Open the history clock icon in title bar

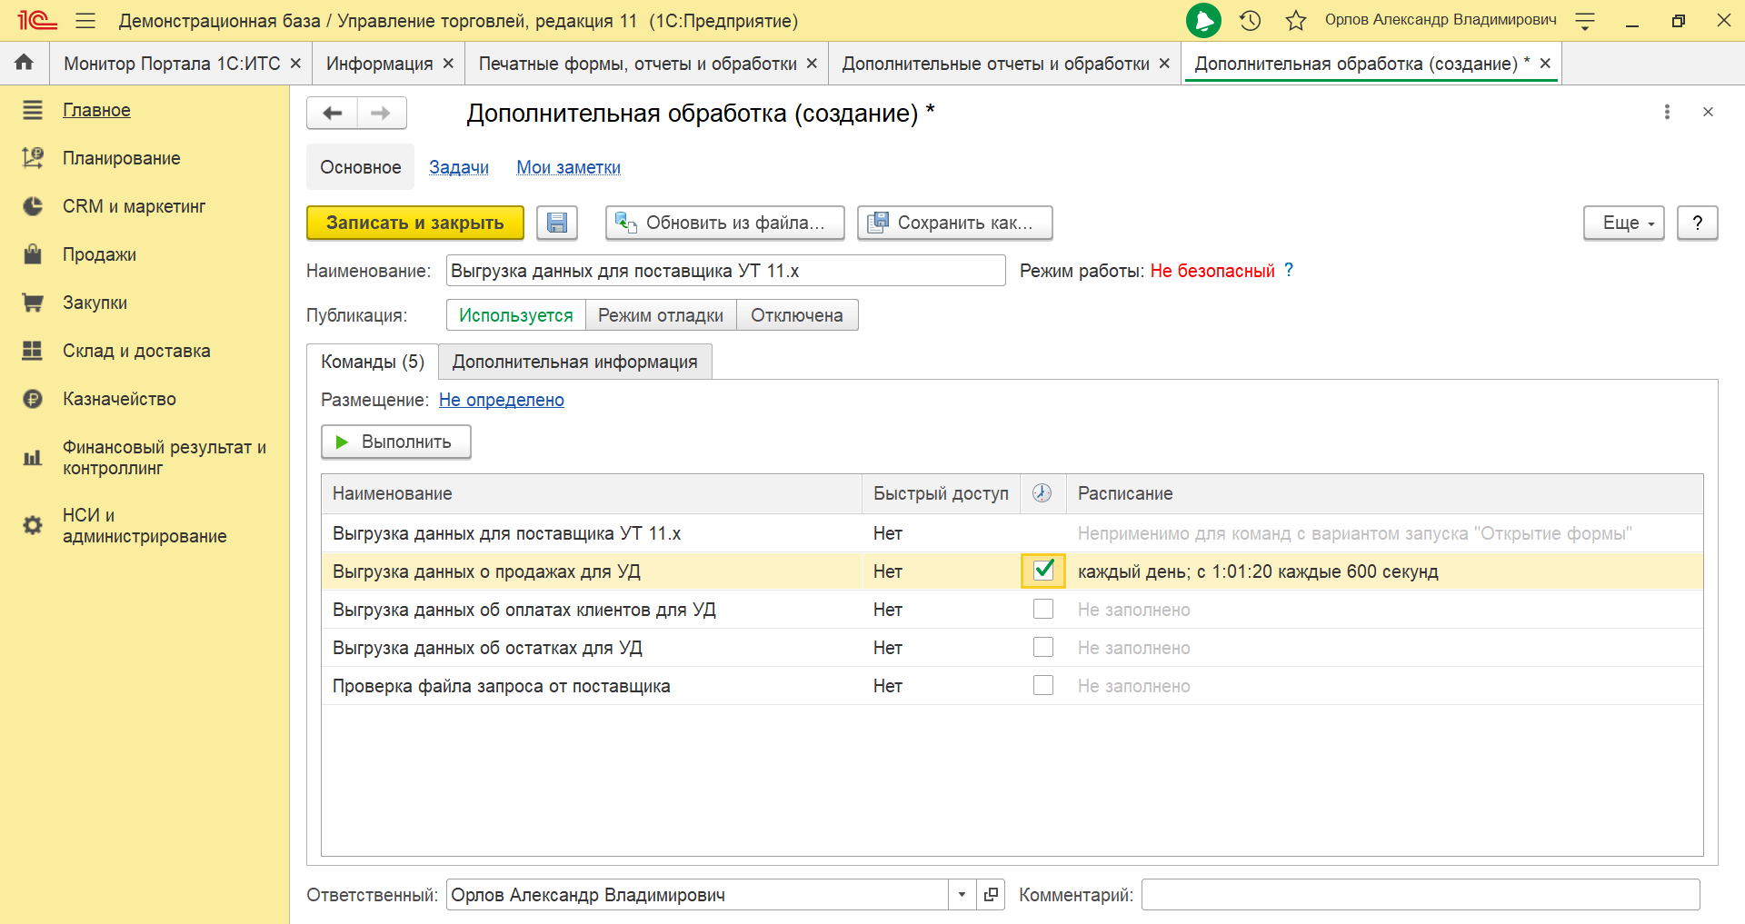pos(1251,20)
